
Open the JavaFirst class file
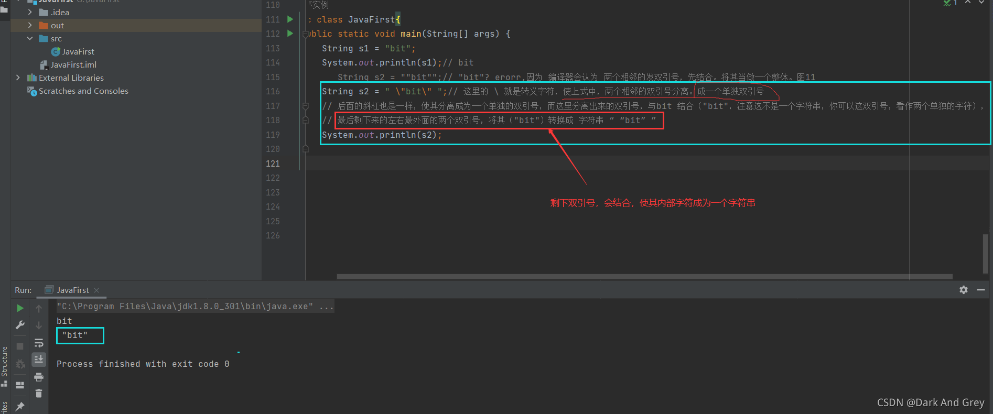(78, 51)
